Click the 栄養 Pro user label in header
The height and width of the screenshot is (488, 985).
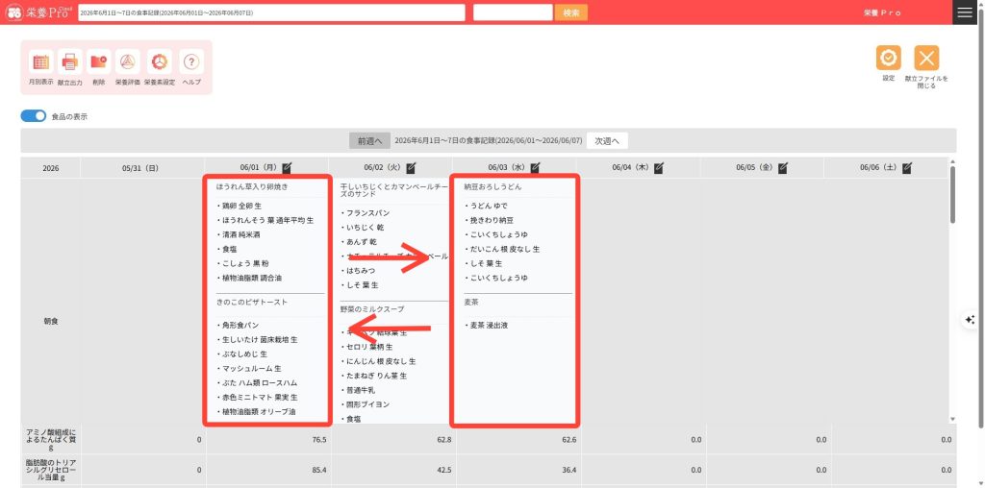883,12
